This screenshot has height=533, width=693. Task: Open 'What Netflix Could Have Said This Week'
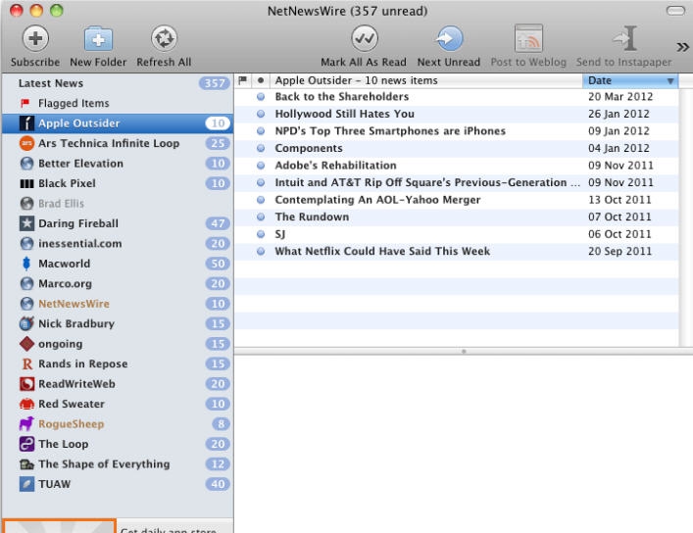[x=457, y=252]
